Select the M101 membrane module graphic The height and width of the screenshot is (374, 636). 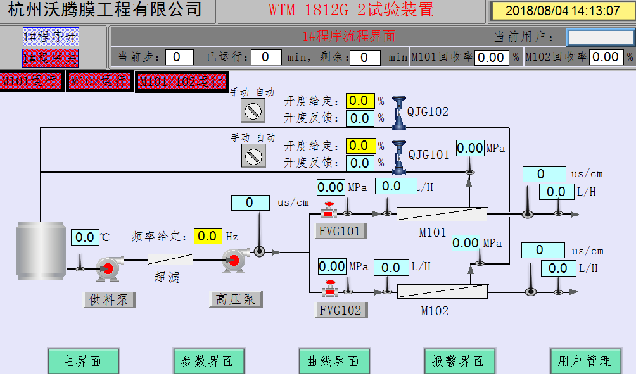(x=442, y=215)
